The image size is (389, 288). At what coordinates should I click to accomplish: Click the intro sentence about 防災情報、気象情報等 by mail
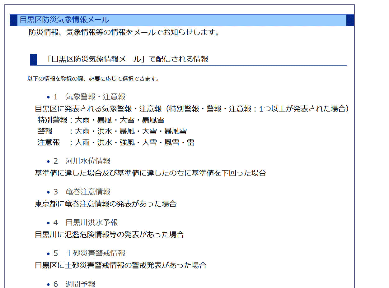(x=124, y=32)
